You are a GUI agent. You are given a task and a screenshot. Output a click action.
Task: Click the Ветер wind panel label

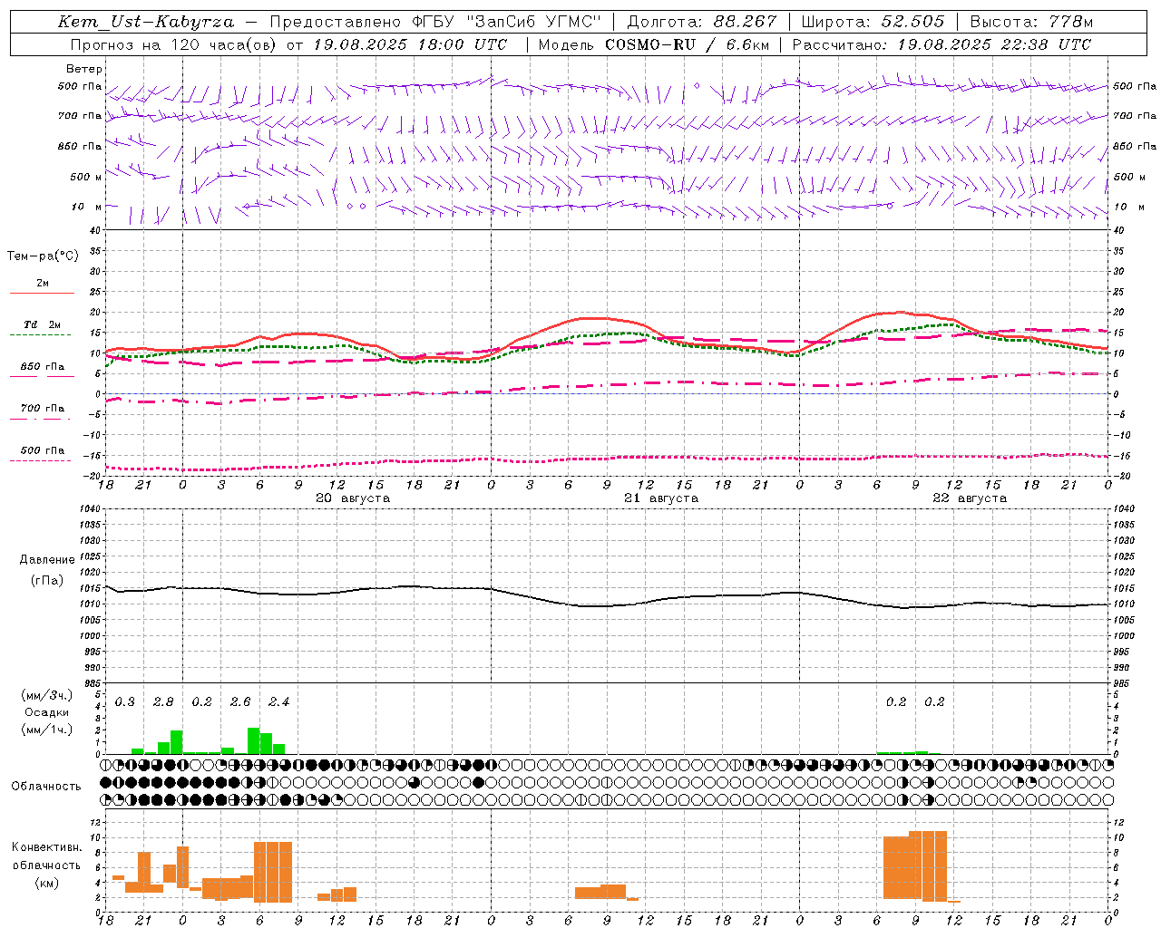[83, 69]
